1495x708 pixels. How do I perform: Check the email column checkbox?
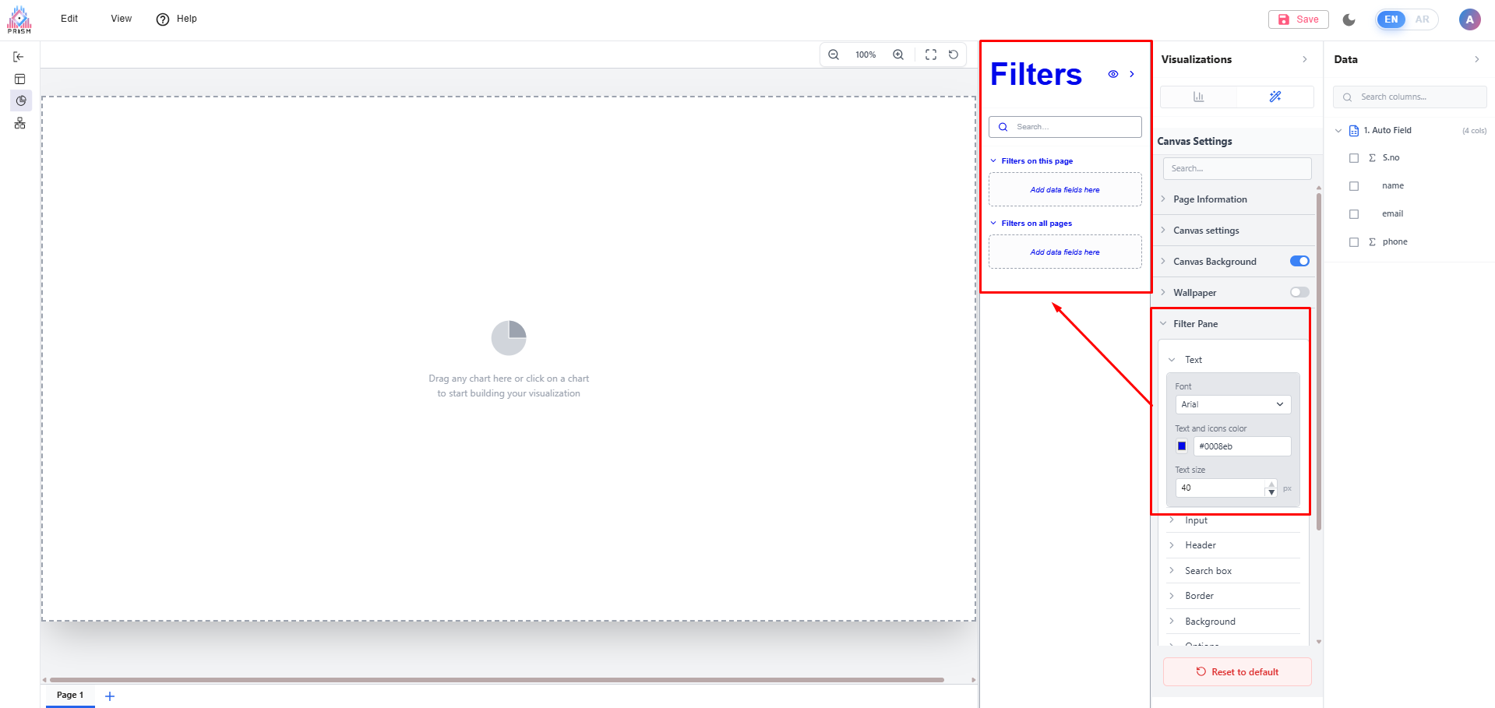click(1354, 214)
